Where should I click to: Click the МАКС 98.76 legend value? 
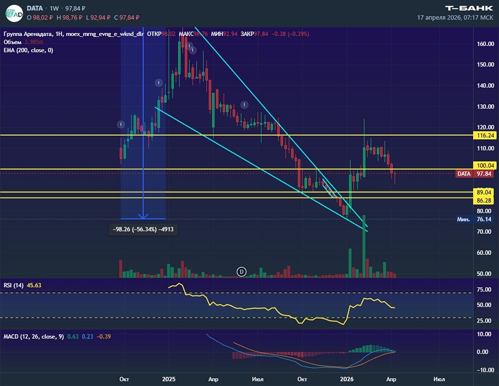pos(194,34)
